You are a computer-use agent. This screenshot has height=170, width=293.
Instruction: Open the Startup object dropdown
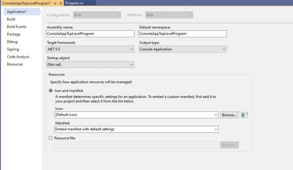pos(90,65)
